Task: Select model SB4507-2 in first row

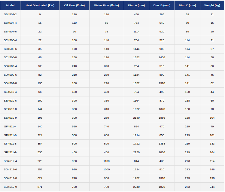Action: pyautogui.click(x=10, y=14)
